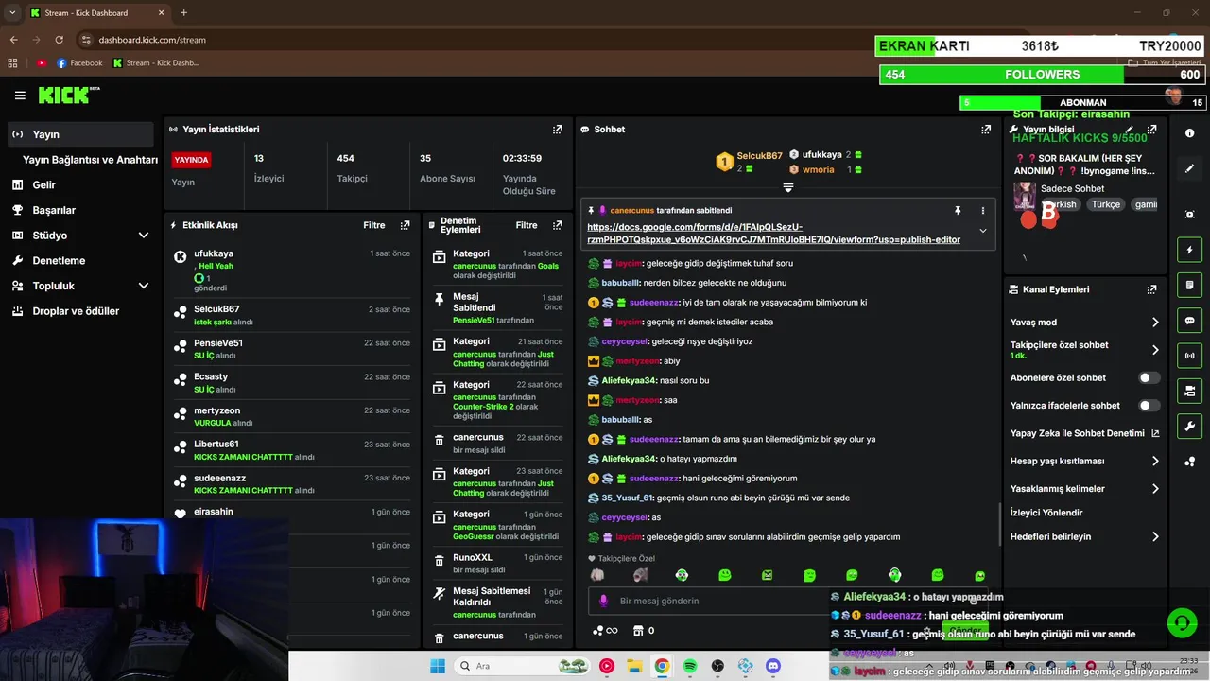Click the purple microphone icon in message box
This screenshot has width=1210, height=681.
click(602, 601)
